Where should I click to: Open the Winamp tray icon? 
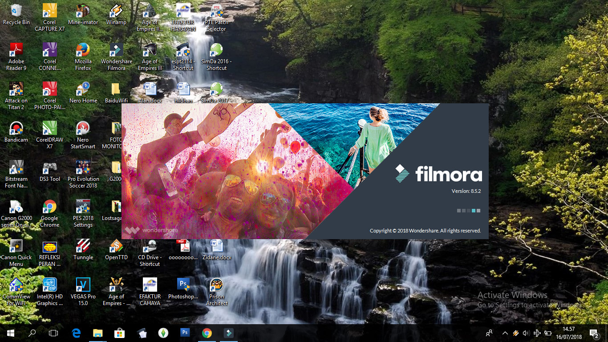click(x=516, y=333)
